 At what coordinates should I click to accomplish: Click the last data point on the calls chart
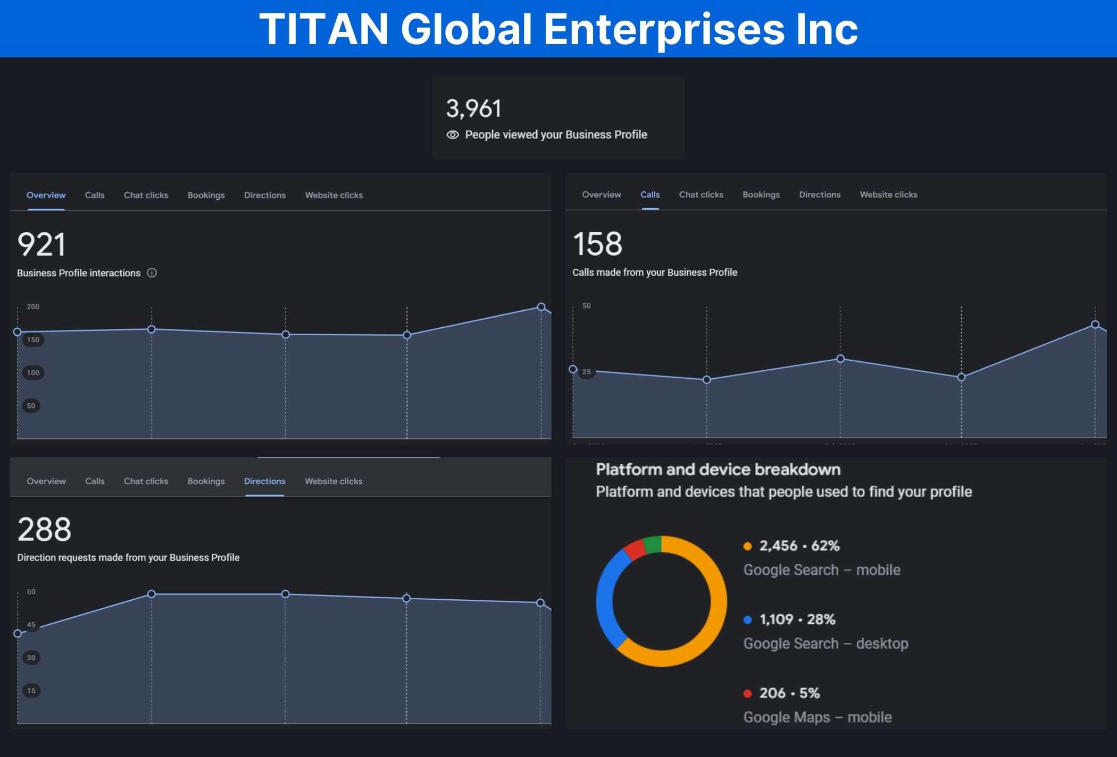point(1095,325)
